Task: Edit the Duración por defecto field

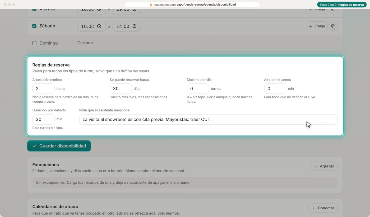Action: point(43,119)
